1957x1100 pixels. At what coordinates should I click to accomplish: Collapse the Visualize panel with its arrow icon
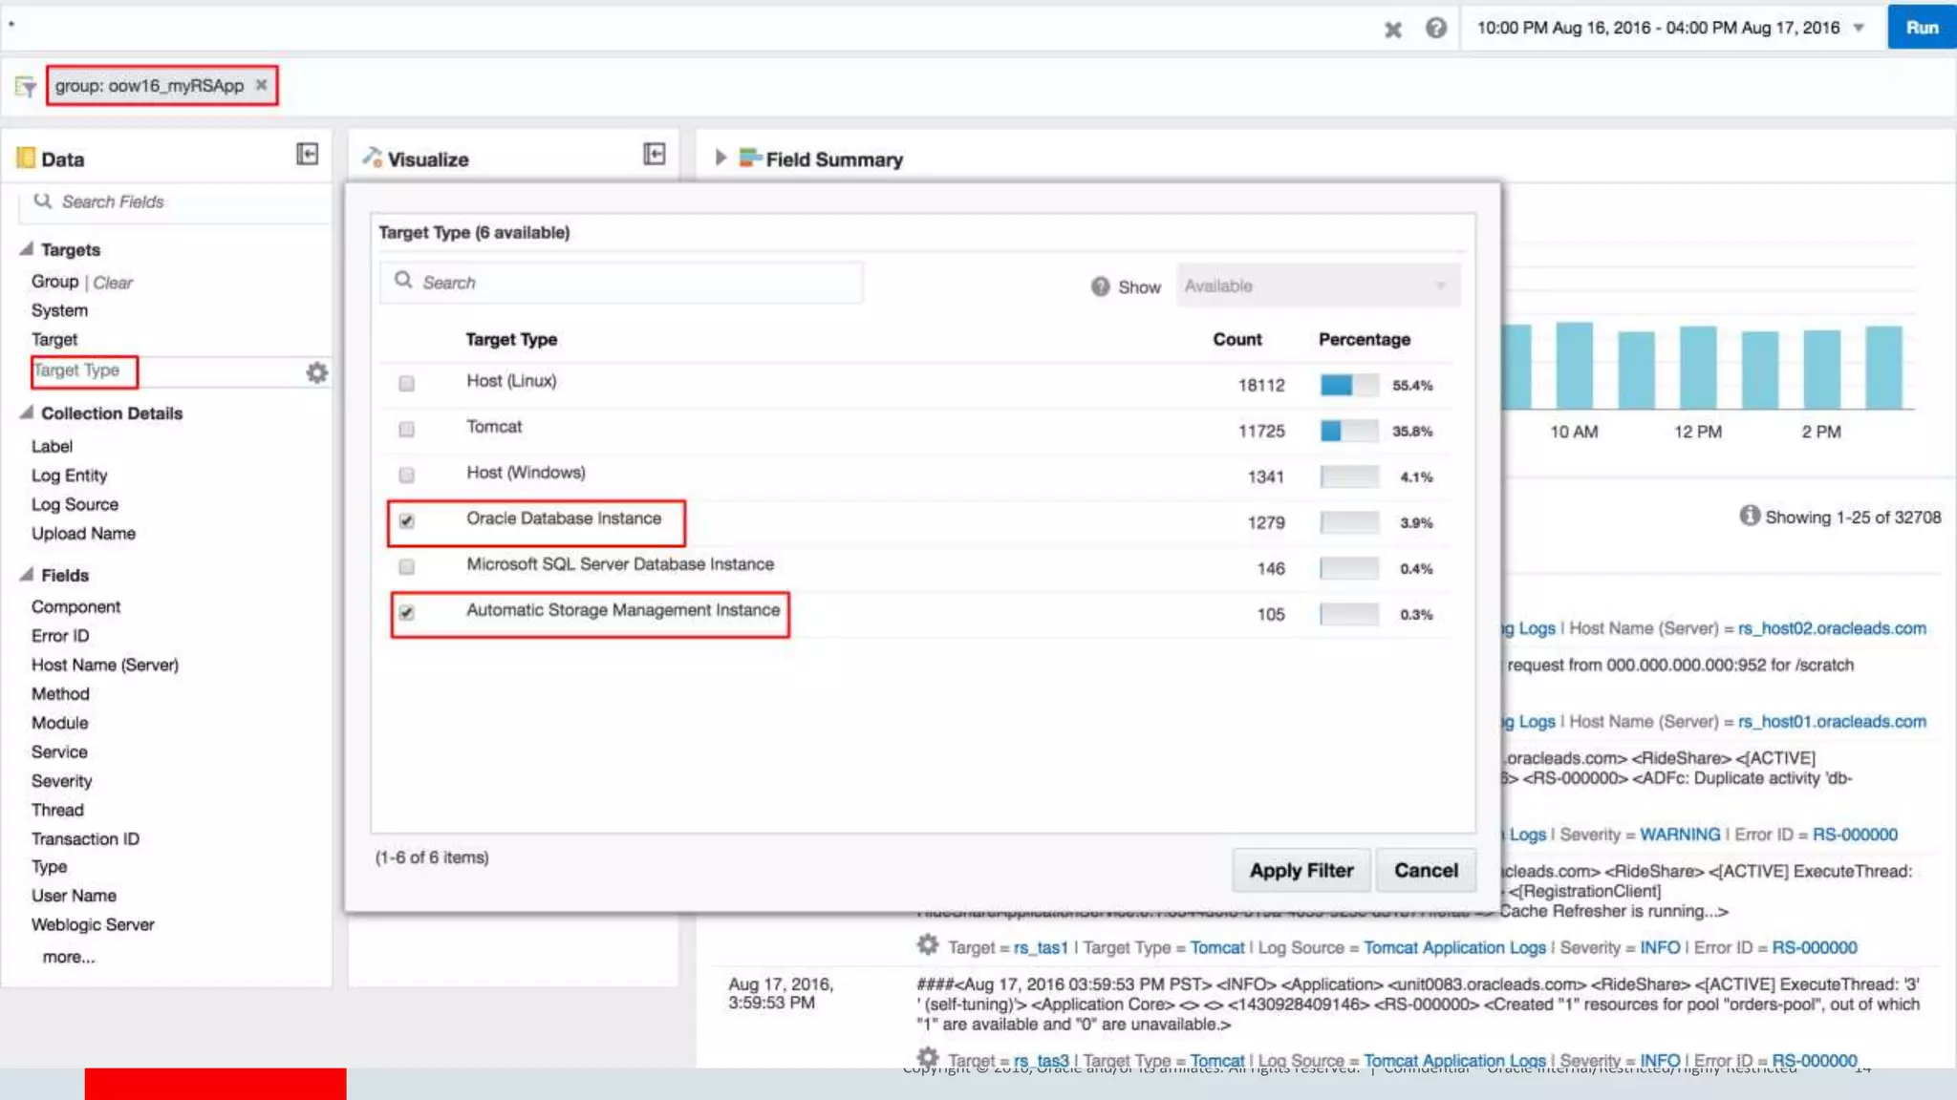click(x=654, y=155)
